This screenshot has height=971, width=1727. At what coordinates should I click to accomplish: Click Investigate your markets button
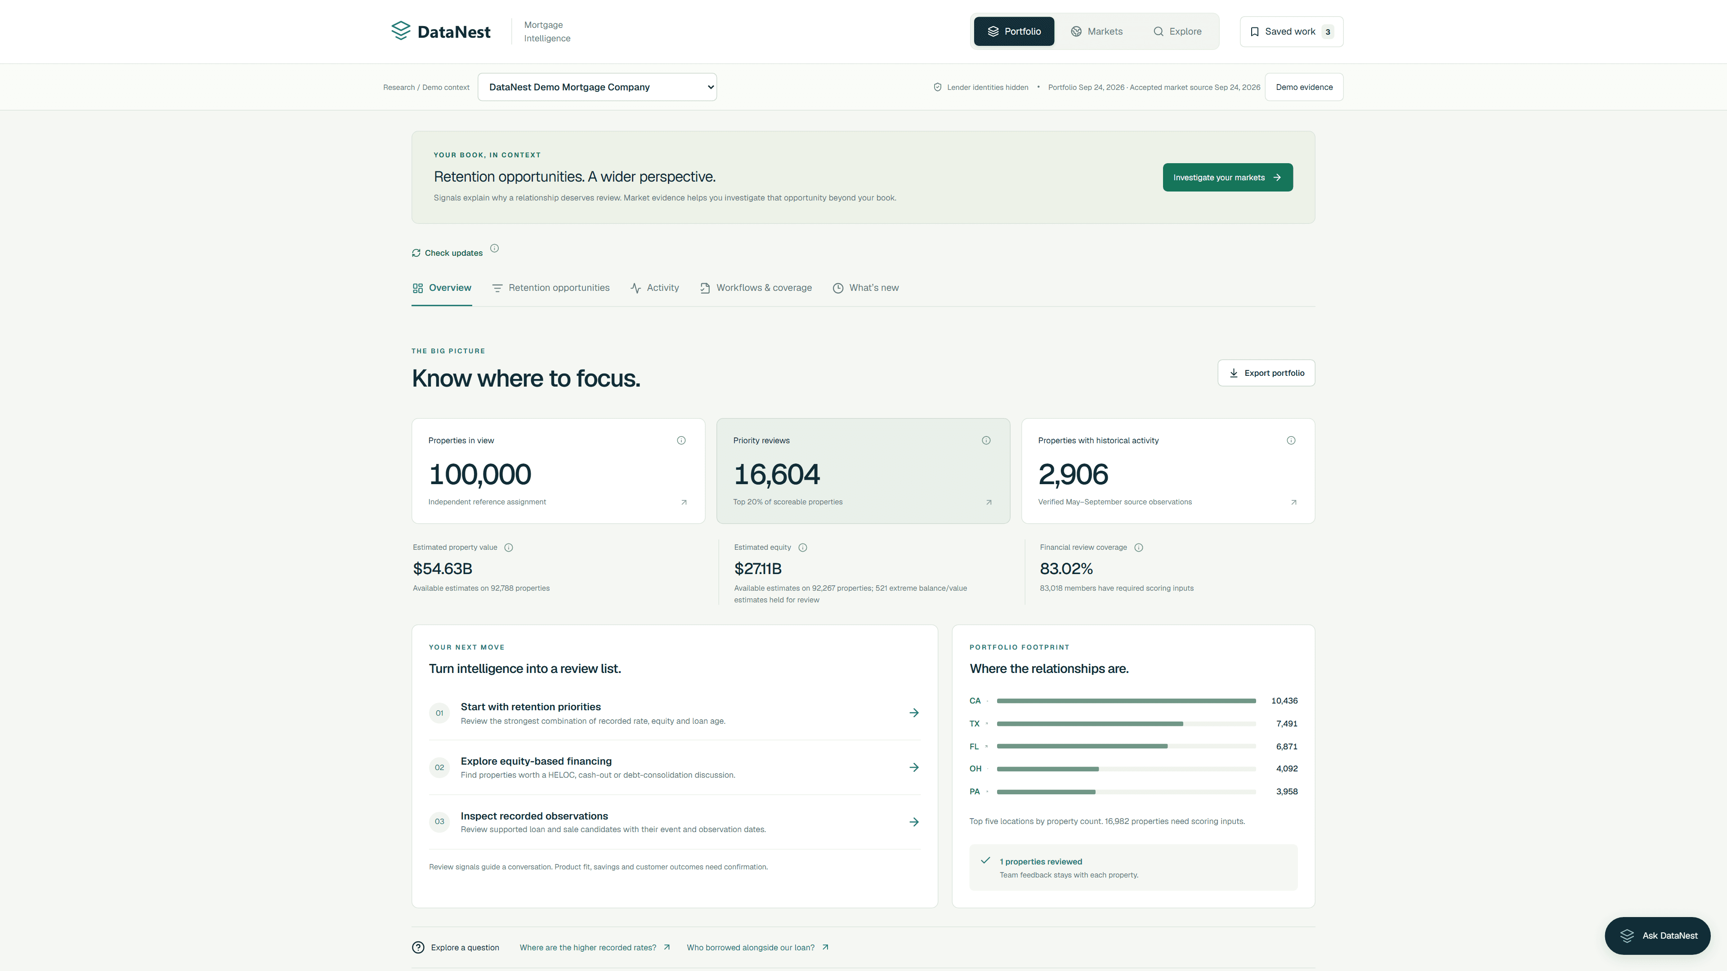1227,178
